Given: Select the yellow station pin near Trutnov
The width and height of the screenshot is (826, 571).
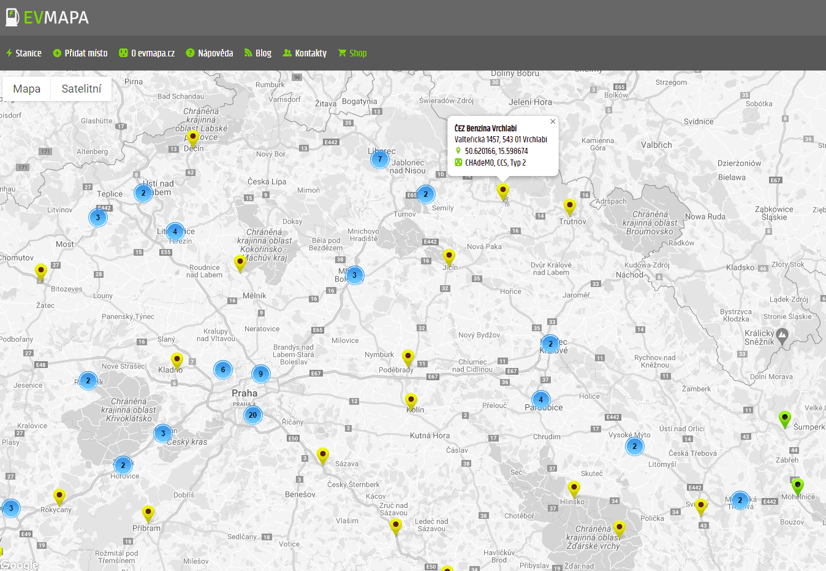Looking at the screenshot, I should pyautogui.click(x=570, y=207).
